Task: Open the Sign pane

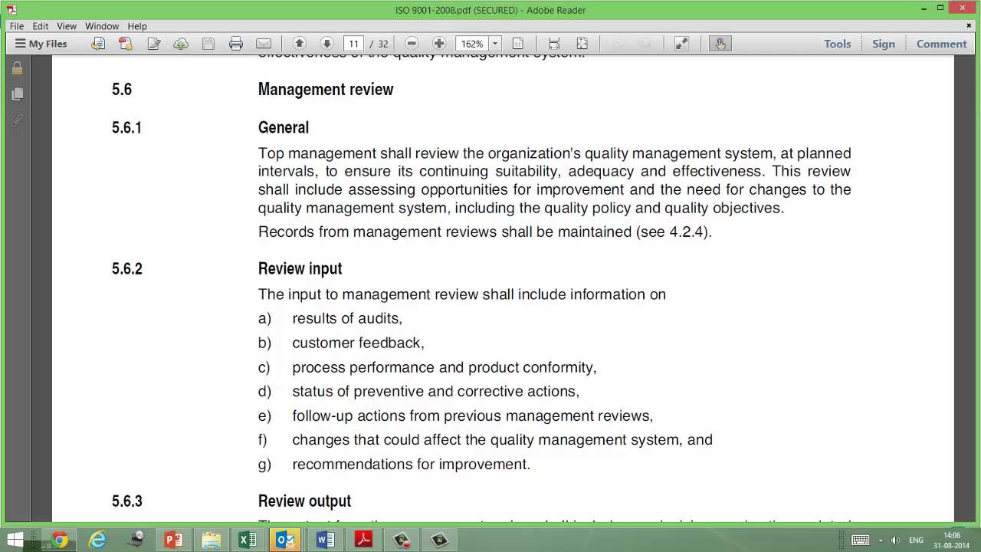Action: pyautogui.click(x=884, y=44)
